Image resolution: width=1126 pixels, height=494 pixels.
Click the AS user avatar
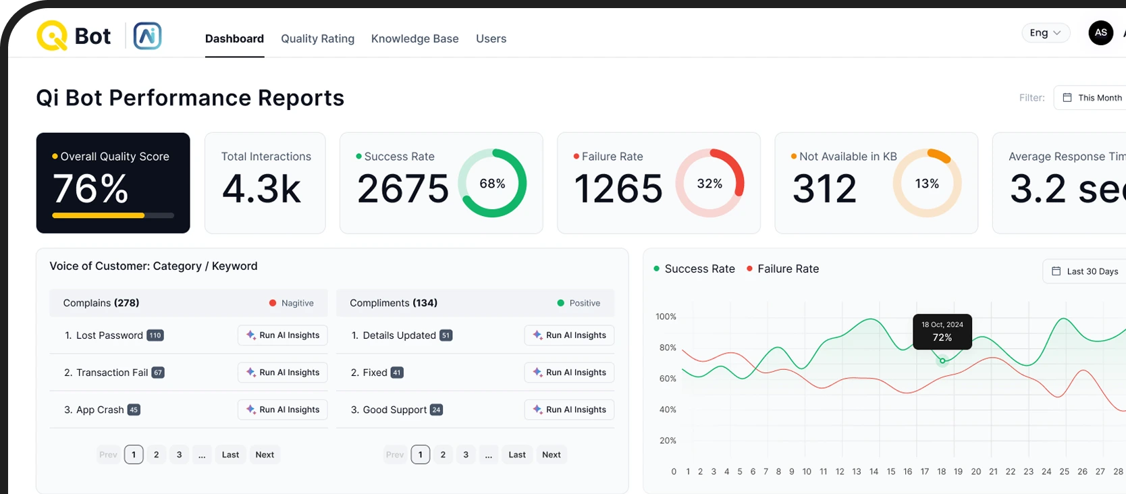pos(1100,32)
